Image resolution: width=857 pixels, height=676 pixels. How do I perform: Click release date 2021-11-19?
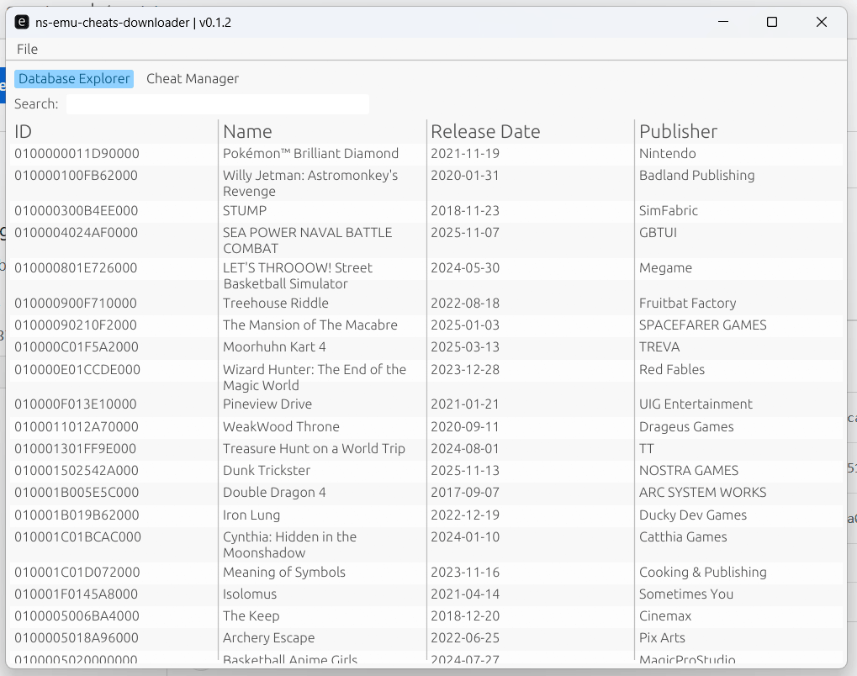coord(465,154)
